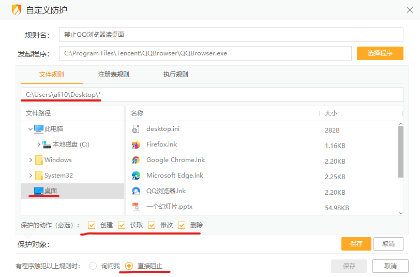This screenshot has height=277, width=420.
Task: Switch to the 执行规则 tab
Action: point(176,75)
